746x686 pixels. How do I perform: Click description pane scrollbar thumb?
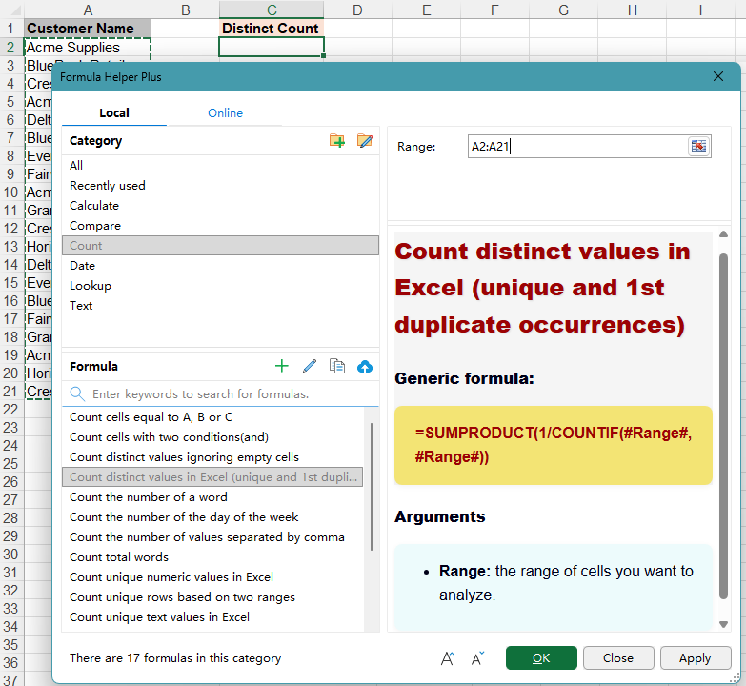tap(723, 426)
